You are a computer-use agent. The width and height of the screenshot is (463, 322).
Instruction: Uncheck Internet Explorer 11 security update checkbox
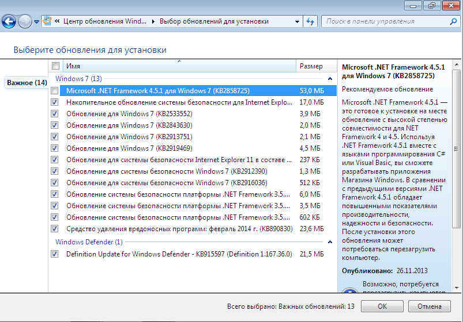[54, 160]
